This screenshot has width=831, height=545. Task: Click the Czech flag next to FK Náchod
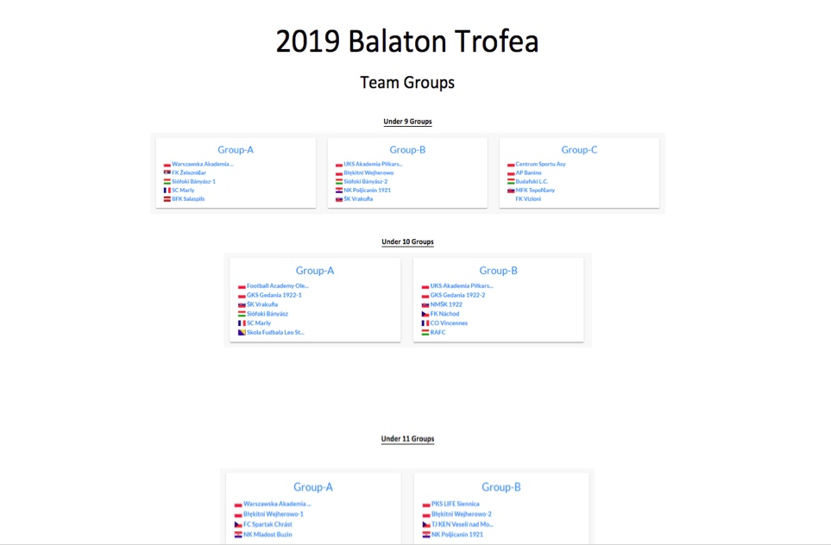coord(425,314)
